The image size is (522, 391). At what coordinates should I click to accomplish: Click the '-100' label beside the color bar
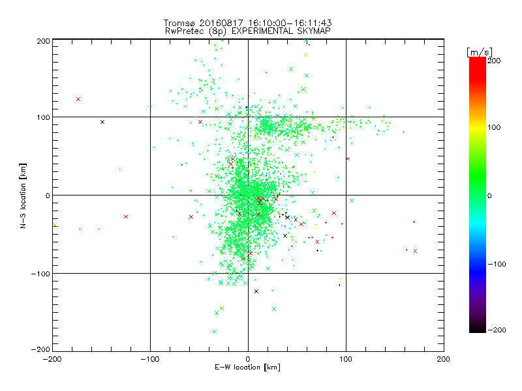[x=497, y=264]
